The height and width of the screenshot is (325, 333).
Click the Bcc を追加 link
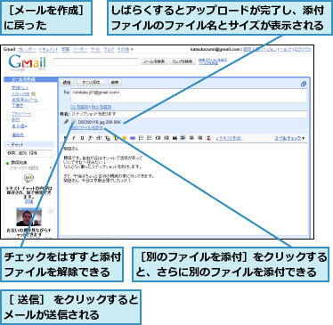(102, 107)
